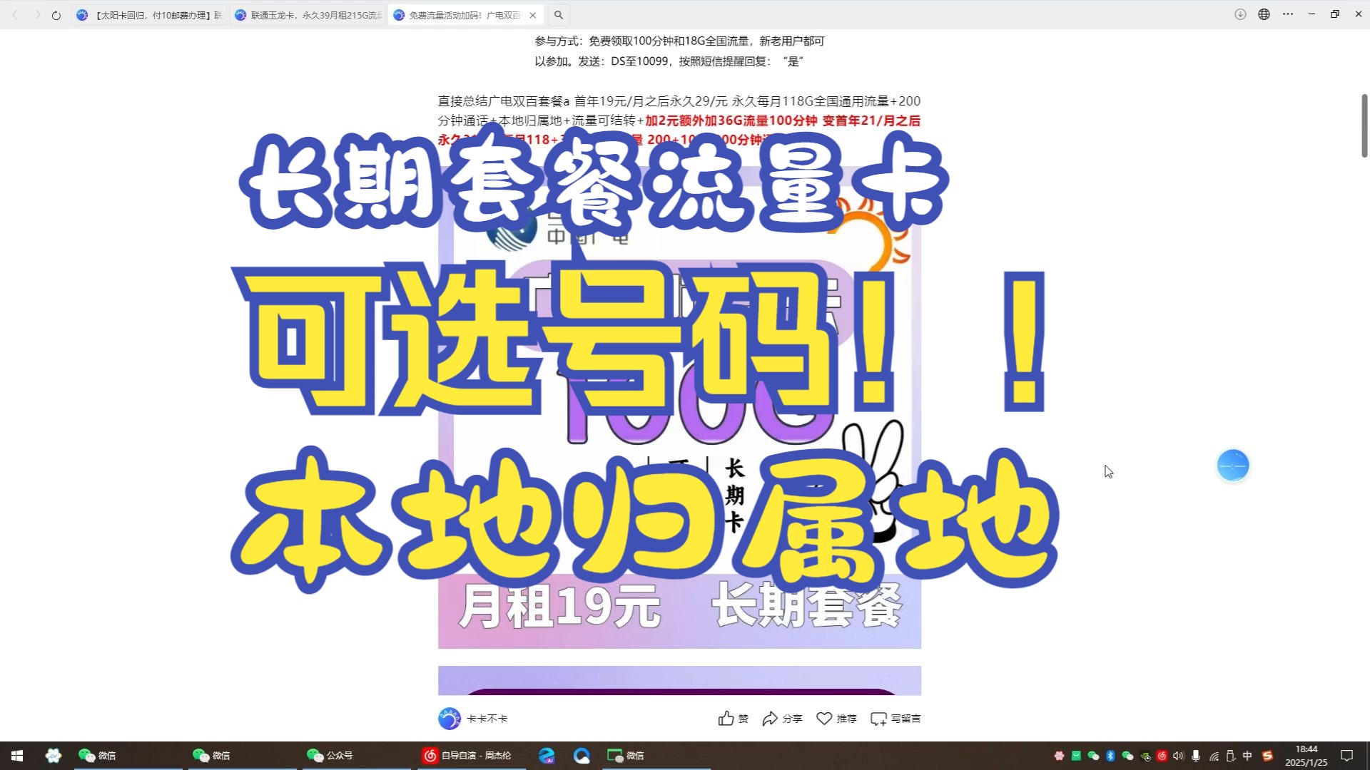Switch to the 联通玉龙卡 tab
This screenshot has width=1370, height=770.
point(308,15)
